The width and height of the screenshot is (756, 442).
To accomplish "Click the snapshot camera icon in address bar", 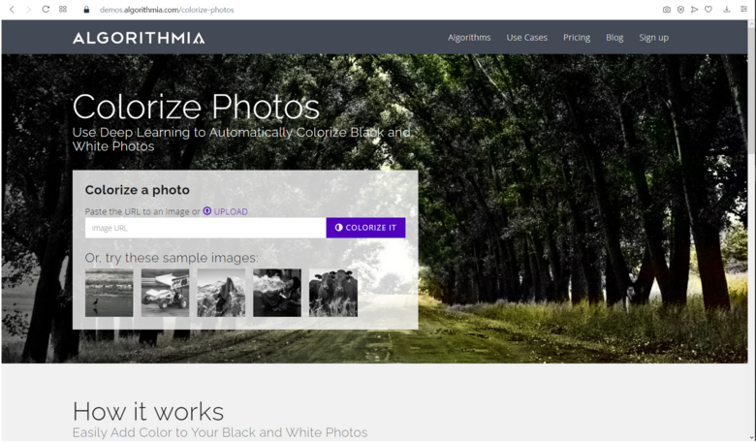I will (x=666, y=9).
